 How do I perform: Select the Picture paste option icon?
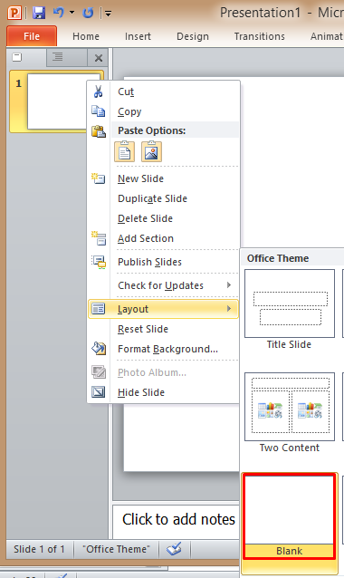(x=151, y=151)
